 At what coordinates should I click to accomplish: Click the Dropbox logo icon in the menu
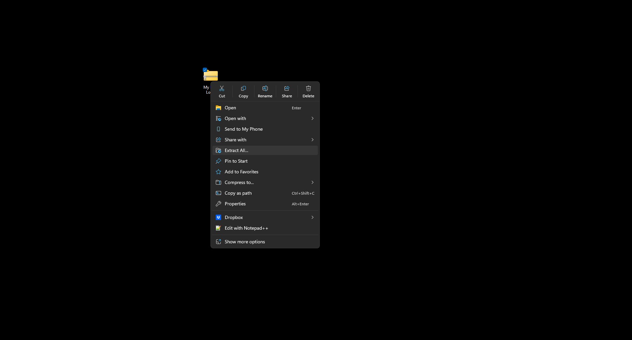[x=218, y=217]
